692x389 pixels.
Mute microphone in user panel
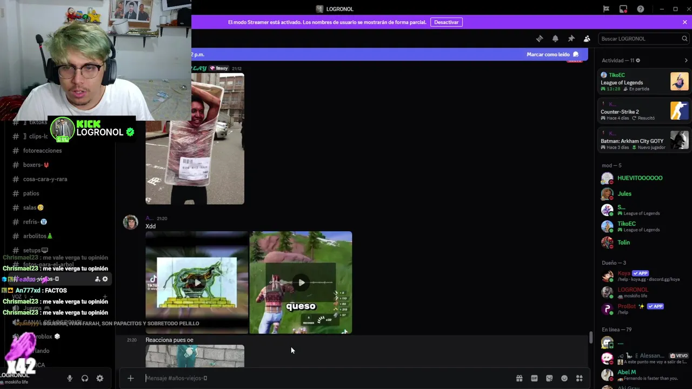pos(70,378)
